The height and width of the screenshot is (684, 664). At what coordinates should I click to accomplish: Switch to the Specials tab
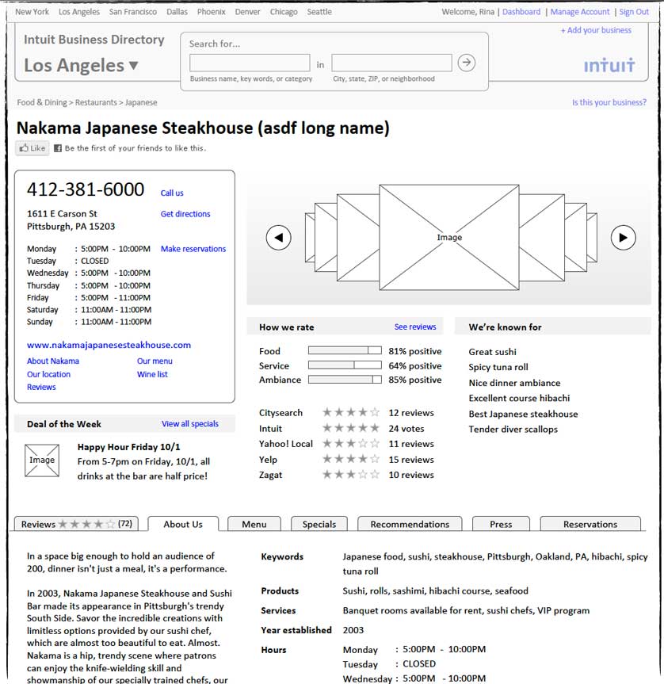pos(319,524)
